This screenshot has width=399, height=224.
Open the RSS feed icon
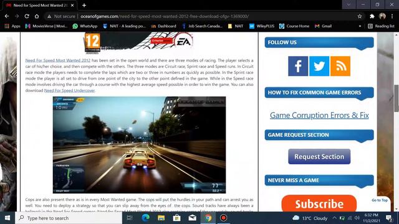[x=340, y=66]
